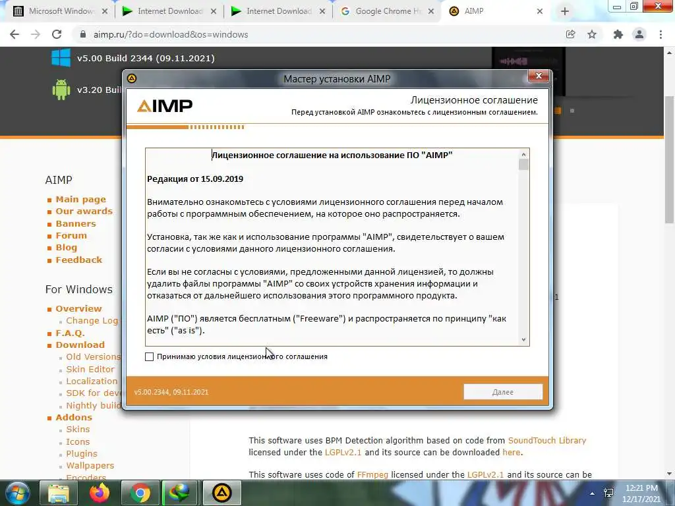Open the Overview link under For Windows
675x506 pixels.
tap(79, 308)
